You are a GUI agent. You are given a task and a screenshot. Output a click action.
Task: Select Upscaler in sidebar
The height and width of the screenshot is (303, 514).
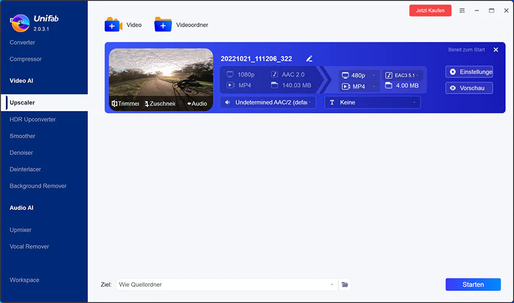(44, 103)
